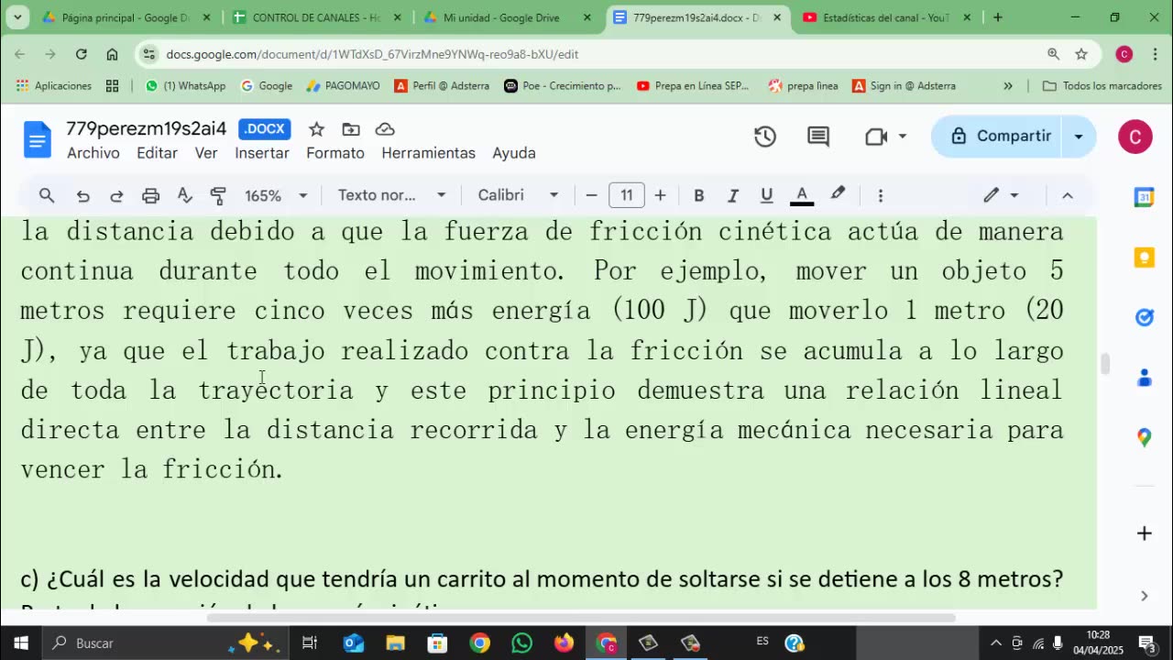Toggle underline formatting
This screenshot has height=660, width=1173.
tap(767, 195)
